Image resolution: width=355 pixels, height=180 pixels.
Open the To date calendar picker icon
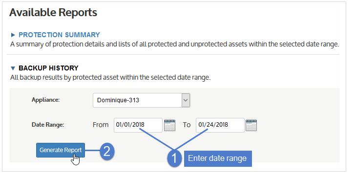(251, 125)
